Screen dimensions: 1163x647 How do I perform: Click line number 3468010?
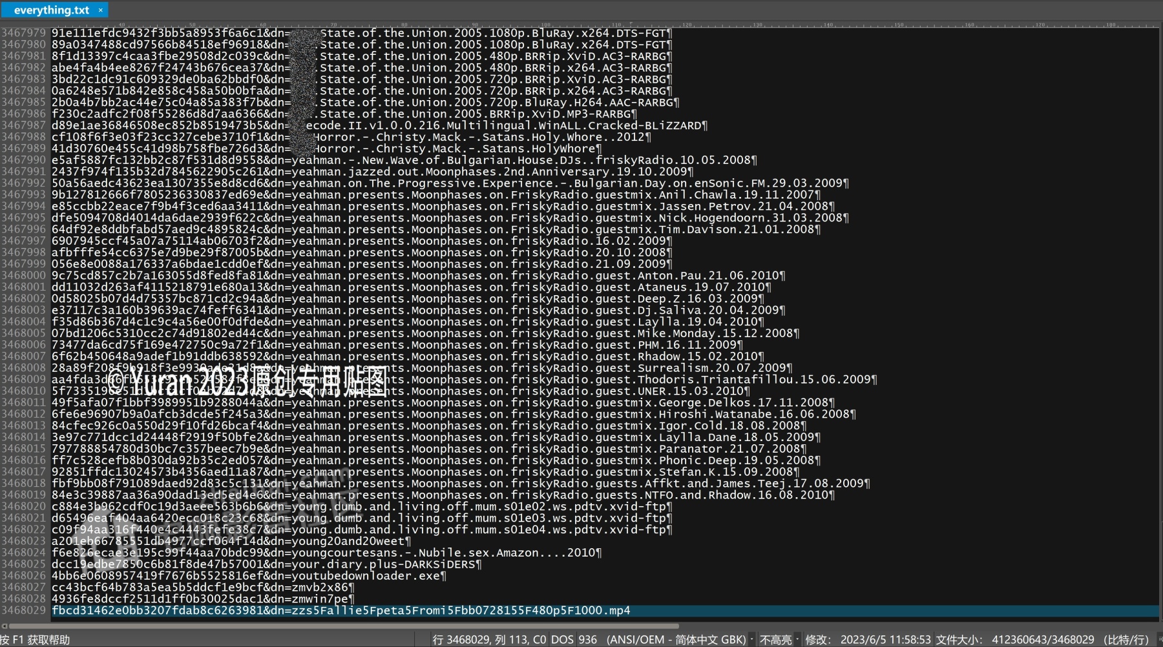coord(24,391)
